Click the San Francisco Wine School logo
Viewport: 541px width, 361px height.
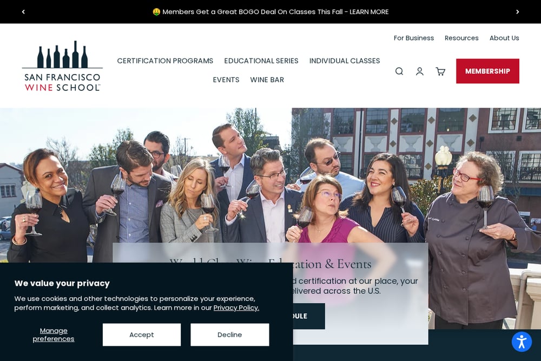click(x=62, y=66)
